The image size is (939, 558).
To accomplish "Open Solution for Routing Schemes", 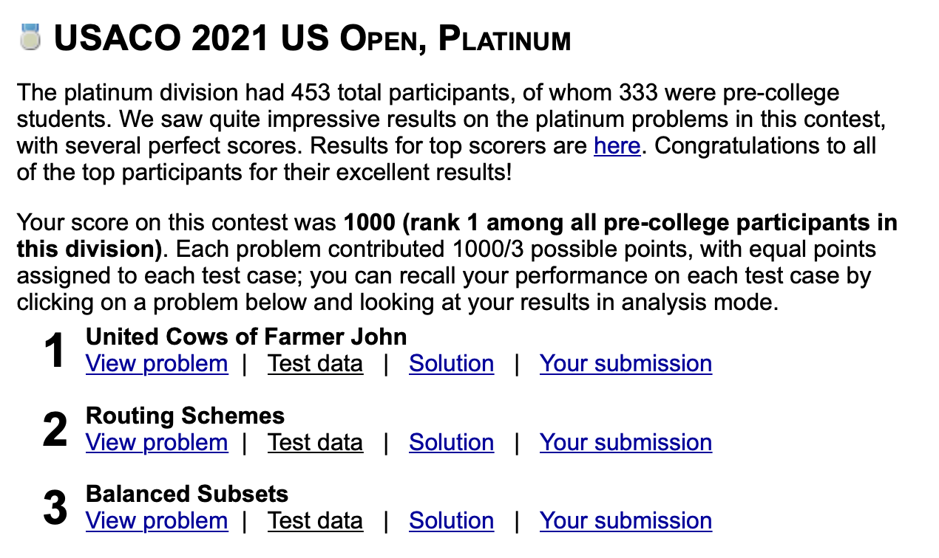I will tap(451, 442).
